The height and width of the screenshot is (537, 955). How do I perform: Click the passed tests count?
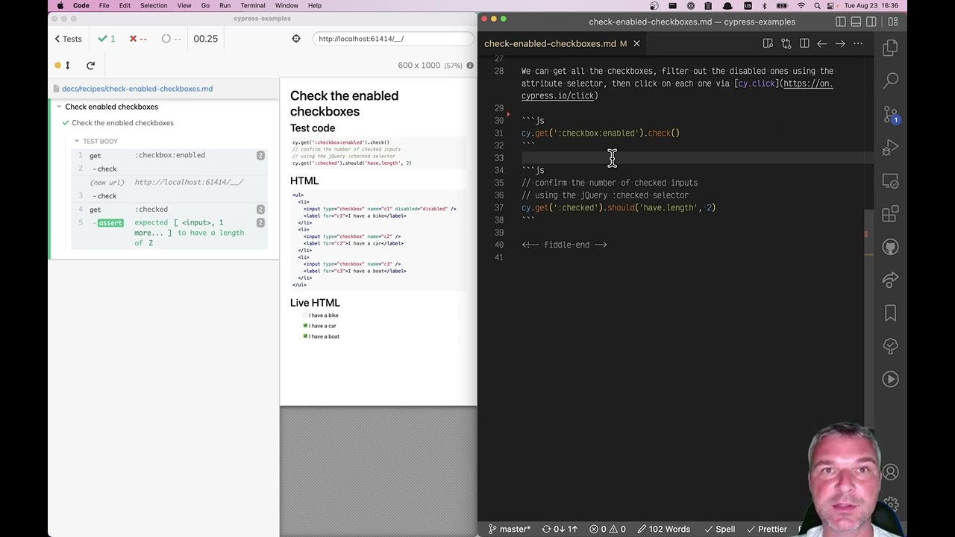107,39
